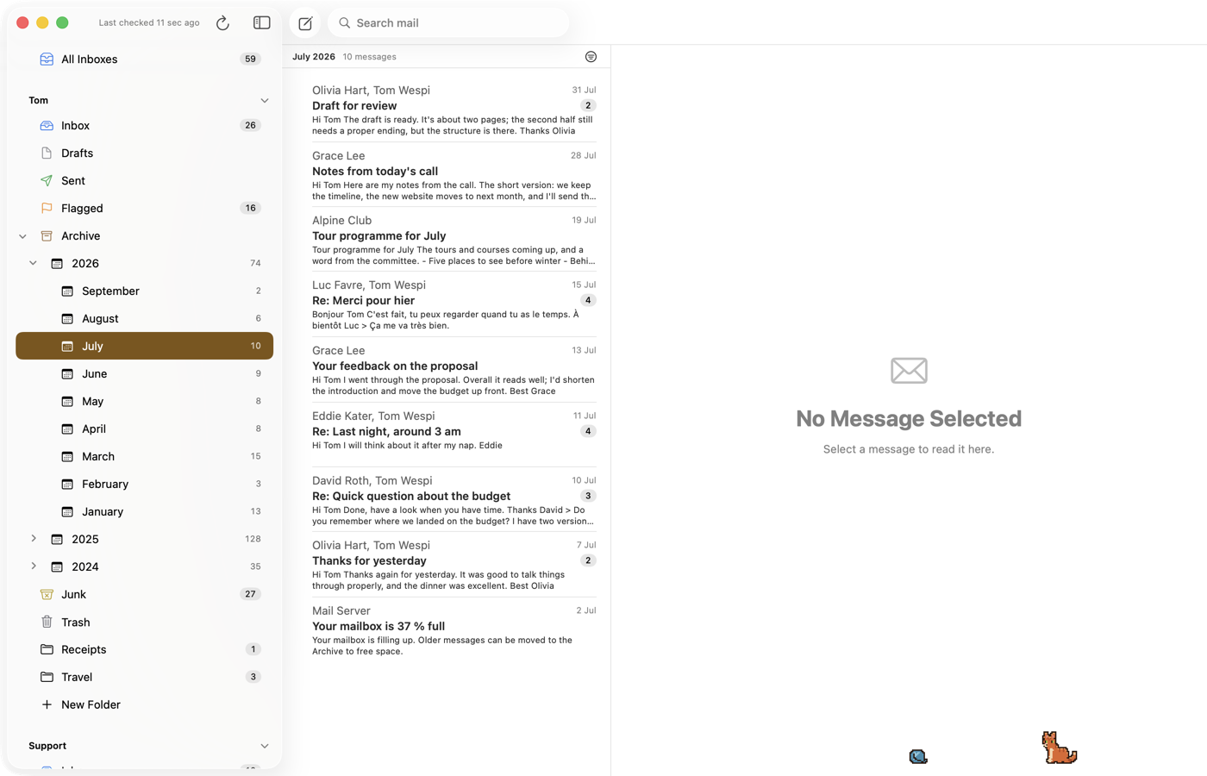This screenshot has height=776, width=1207.
Task: Open 'Notes from today's call' message
Action: 453,175
